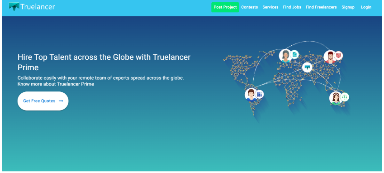Open the Contests menu item
Image resolution: width=384 pixels, height=173 pixels.
pyautogui.click(x=250, y=7)
